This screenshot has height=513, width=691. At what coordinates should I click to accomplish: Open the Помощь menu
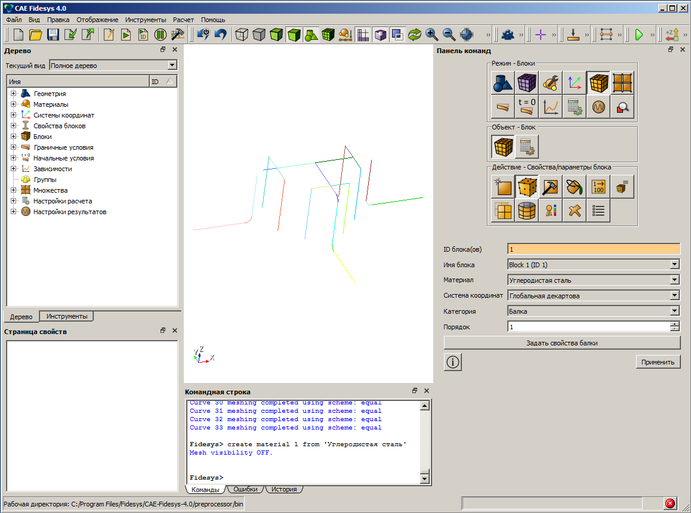tap(213, 20)
